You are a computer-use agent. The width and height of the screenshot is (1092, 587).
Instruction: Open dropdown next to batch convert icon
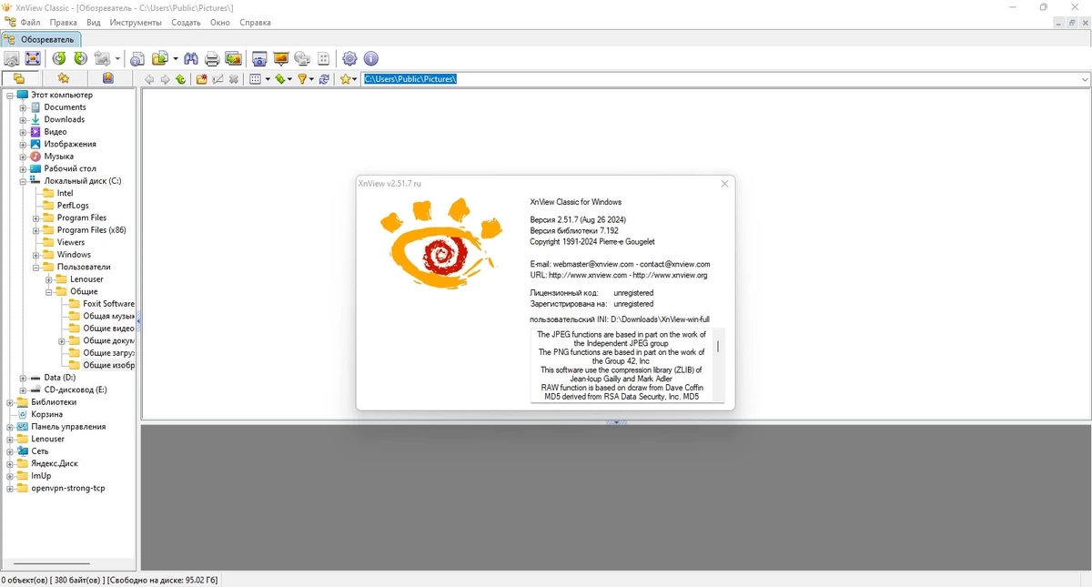pyautogui.click(x=176, y=58)
